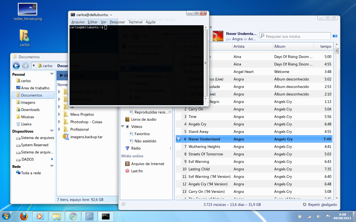Click the clock in the taskbar

(342, 216)
